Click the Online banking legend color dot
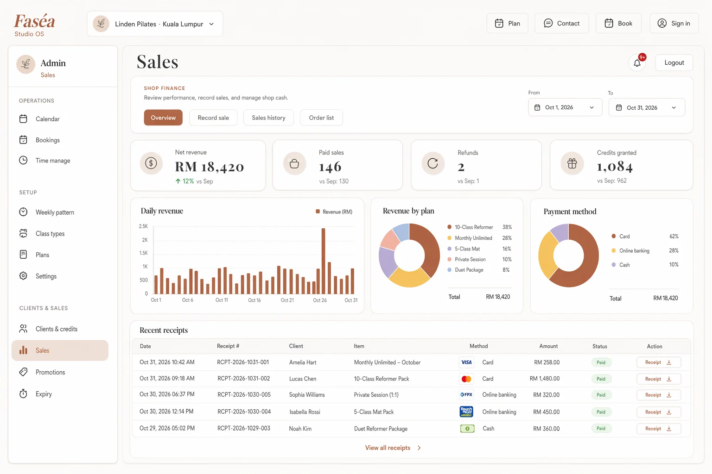 point(614,250)
